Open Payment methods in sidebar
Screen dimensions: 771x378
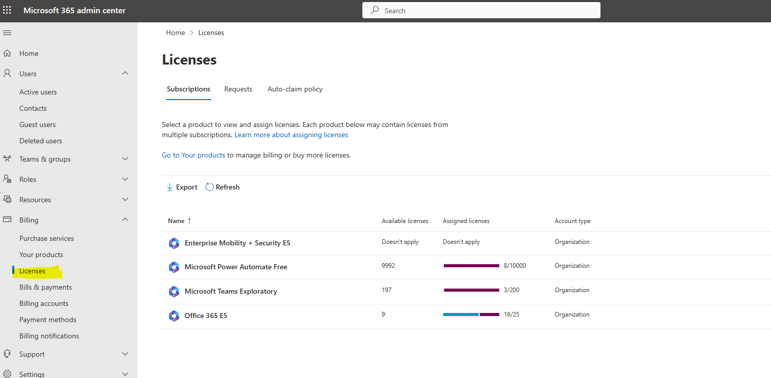pyautogui.click(x=48, y=320)
